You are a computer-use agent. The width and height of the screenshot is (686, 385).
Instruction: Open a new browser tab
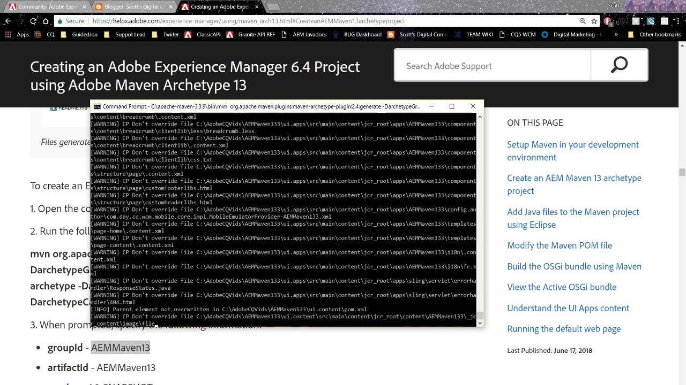(273, 7)
